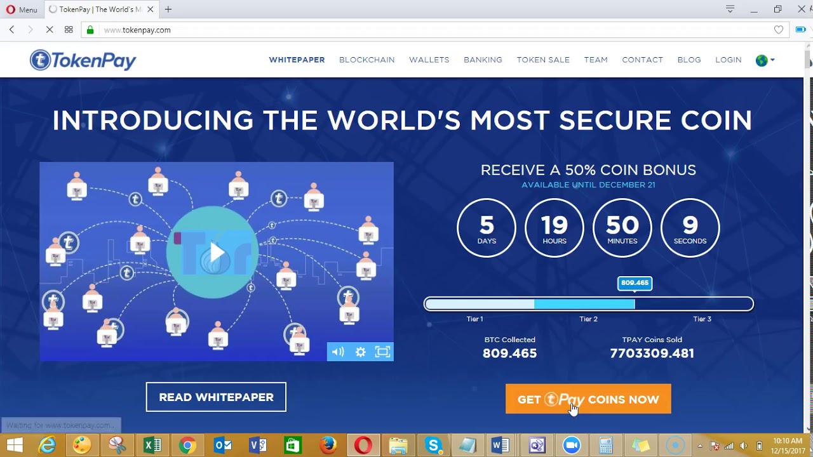Click READ WHITEPAPER button
The image size is (813, 457).
pos(216,397)
